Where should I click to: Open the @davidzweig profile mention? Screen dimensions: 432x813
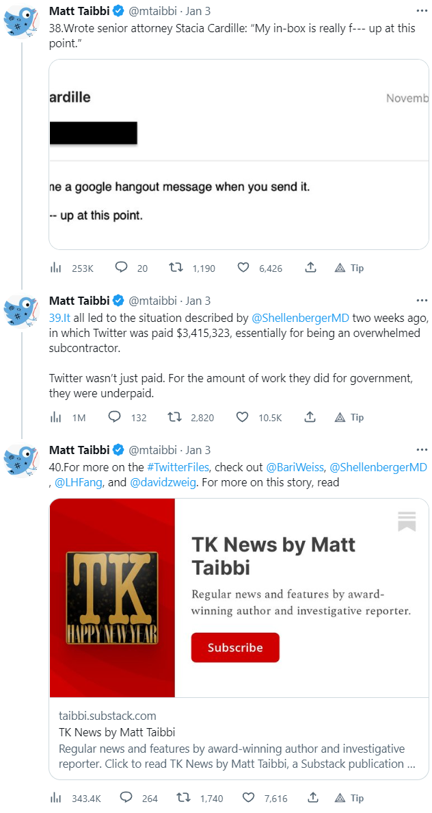162,483
